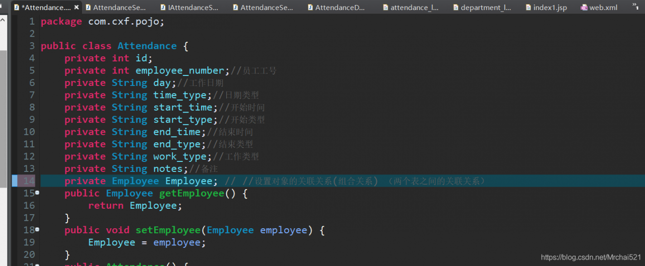This screenshot has height=266, width=645.
Task: Click line number 1 in the gutter
Action: point(32,22)
